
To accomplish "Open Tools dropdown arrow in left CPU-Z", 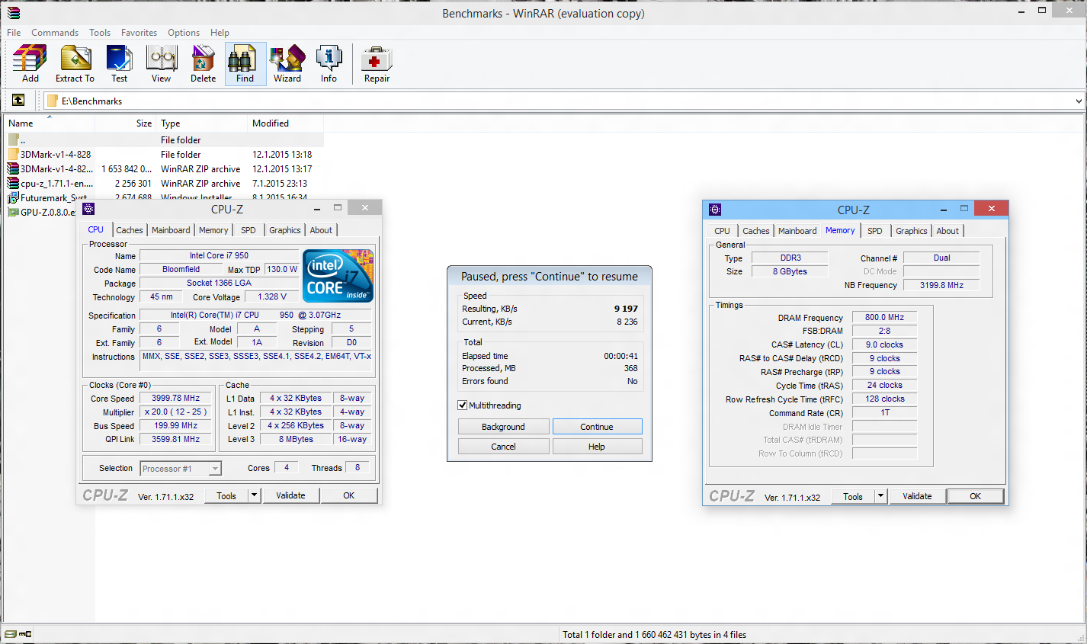I will (x=255, y=495).
